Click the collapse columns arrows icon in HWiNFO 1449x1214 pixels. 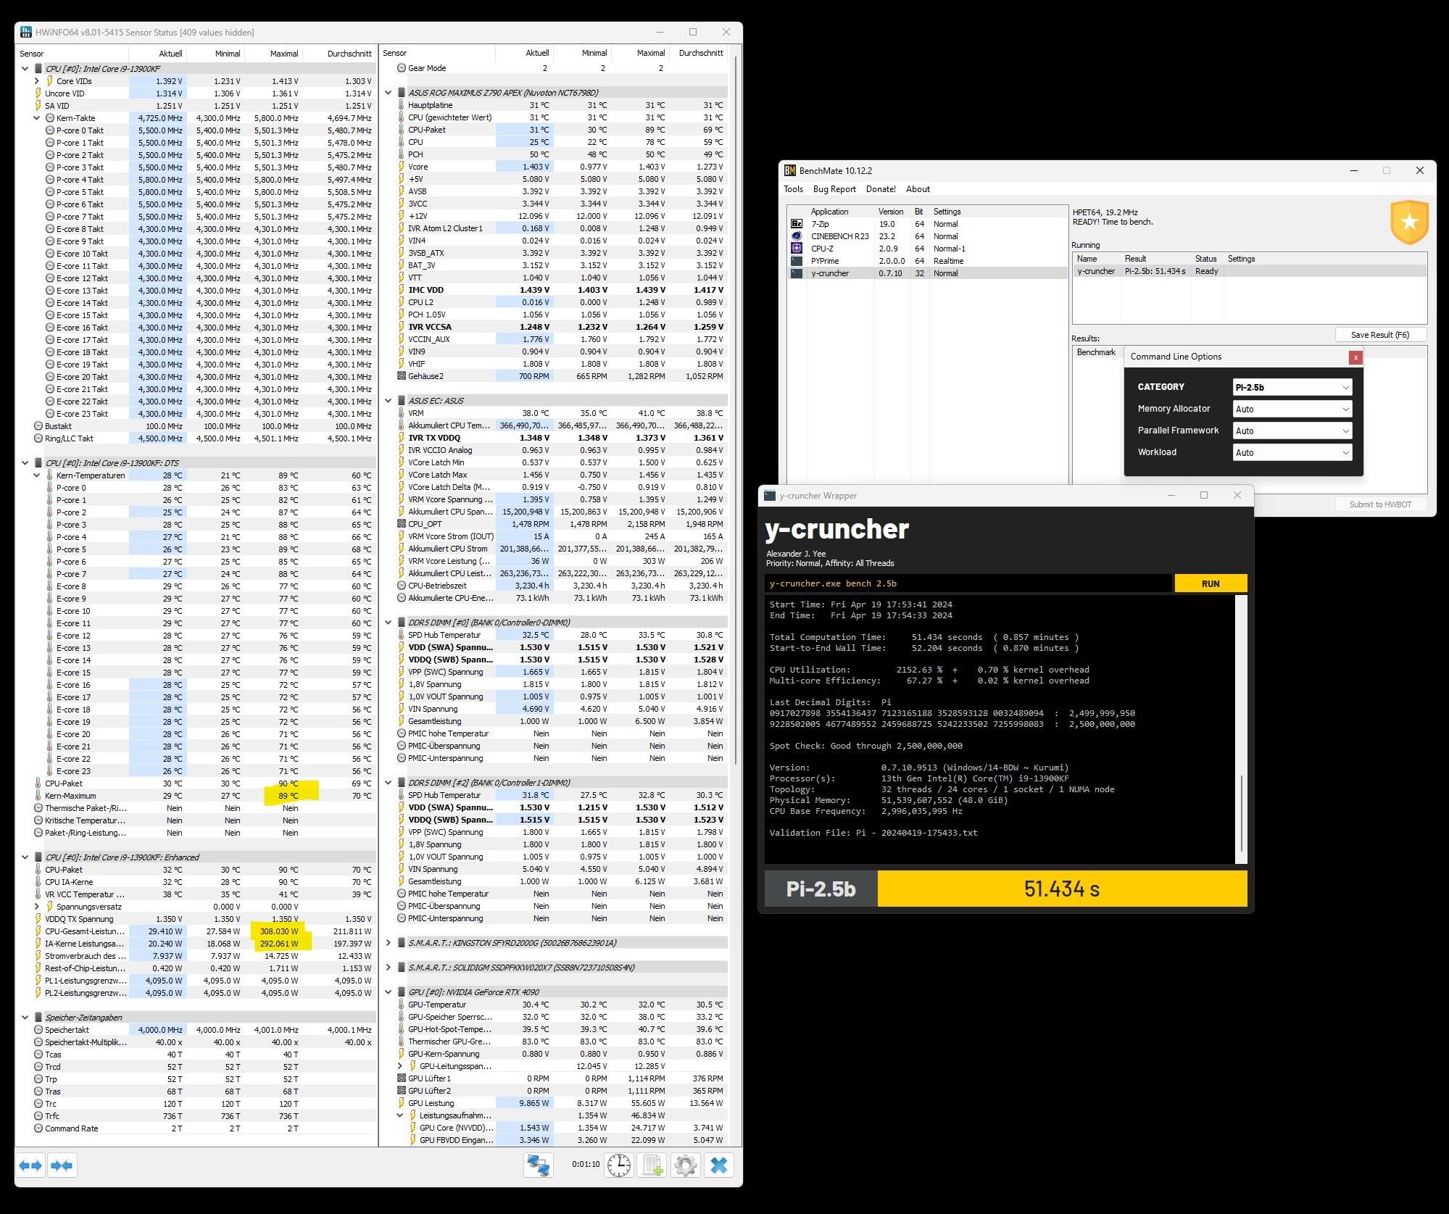coord(62,1165)
